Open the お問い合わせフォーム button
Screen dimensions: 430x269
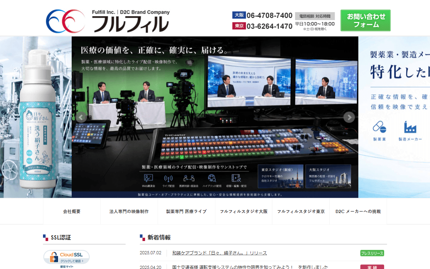[365, 20]
